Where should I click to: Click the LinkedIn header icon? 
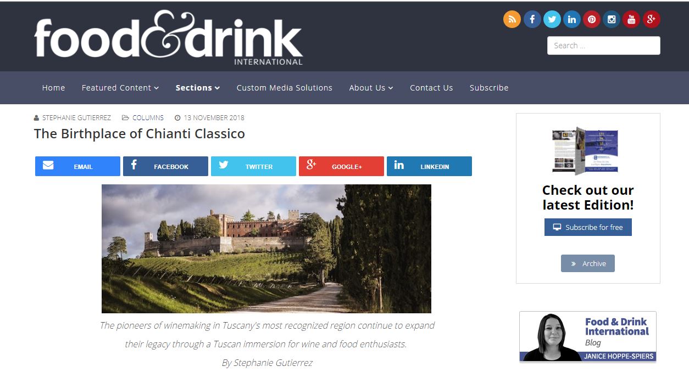571,19
